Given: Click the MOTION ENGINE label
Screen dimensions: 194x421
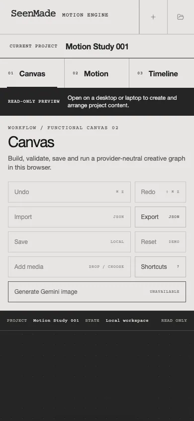Looking at the screenshot, I should click(85, 15).
